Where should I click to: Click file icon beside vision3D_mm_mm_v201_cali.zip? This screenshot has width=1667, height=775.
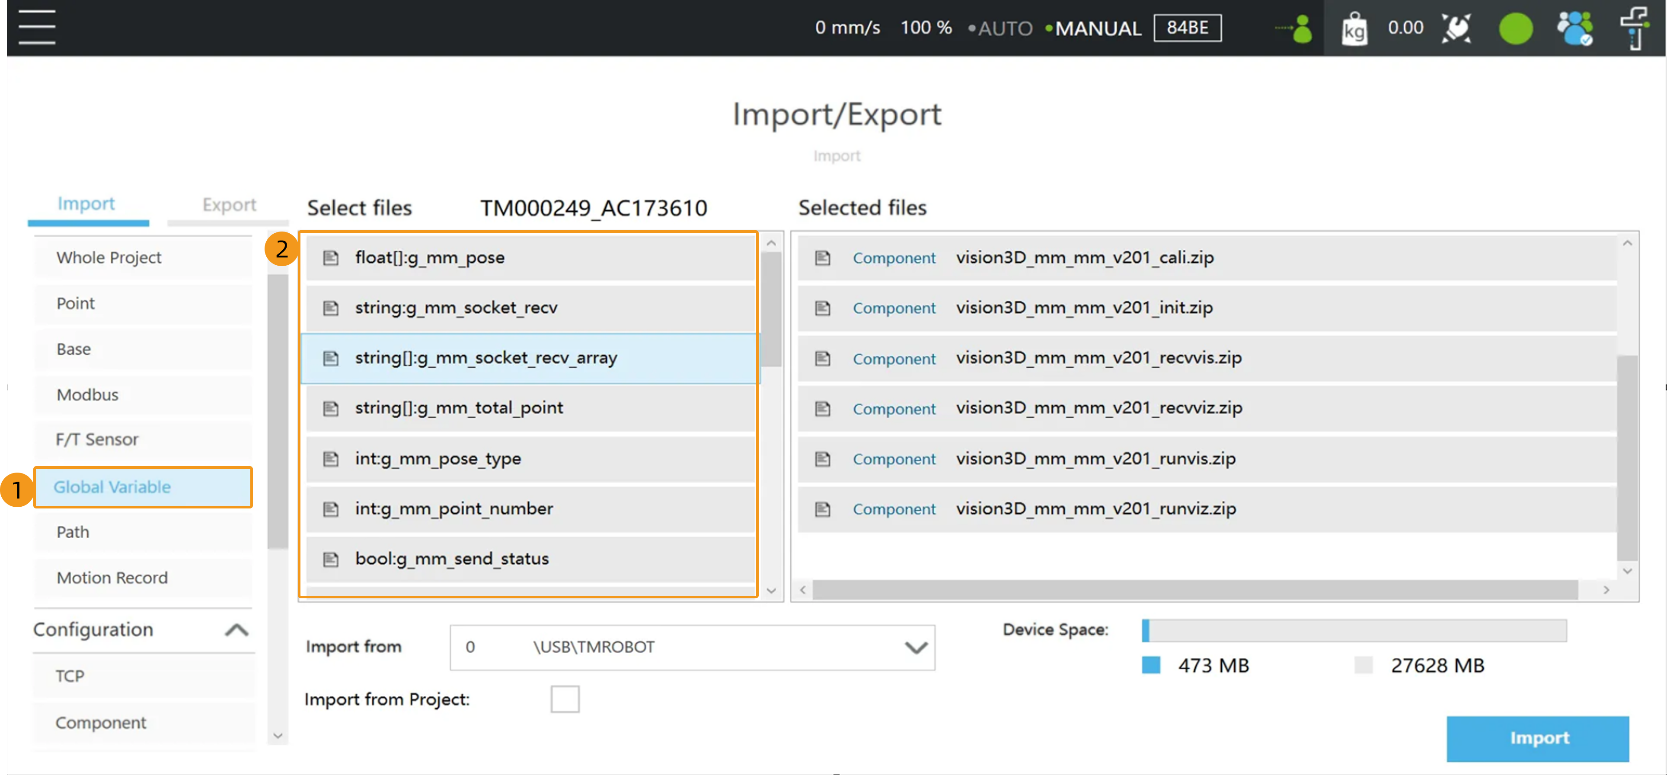click(x=823, y=257)
